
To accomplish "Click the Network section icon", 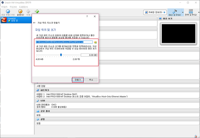I will (38, 90).
